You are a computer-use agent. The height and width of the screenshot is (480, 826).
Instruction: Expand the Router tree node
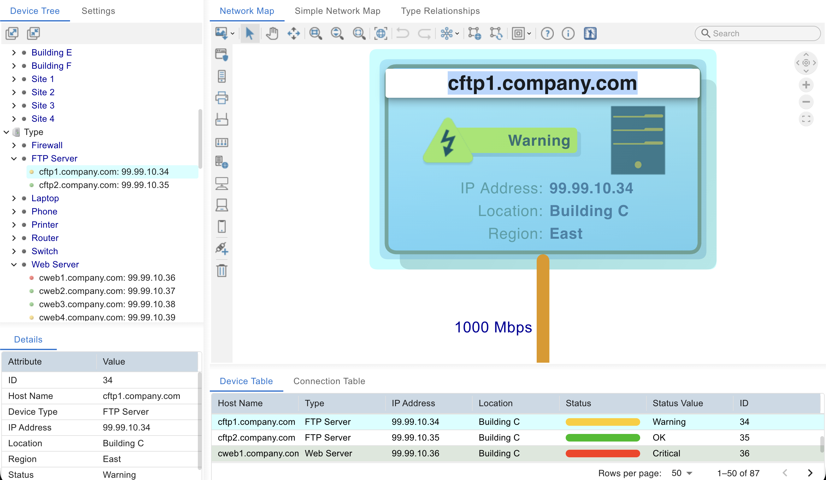click(x=14, y=238)
